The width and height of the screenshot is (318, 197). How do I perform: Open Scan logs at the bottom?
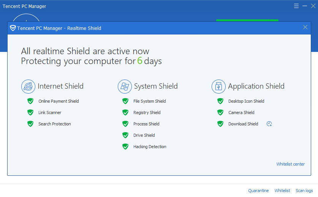[304, 191]
